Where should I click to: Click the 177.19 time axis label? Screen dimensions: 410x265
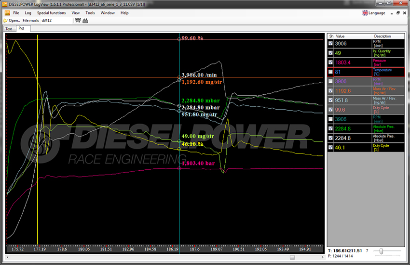coord(40,249)
